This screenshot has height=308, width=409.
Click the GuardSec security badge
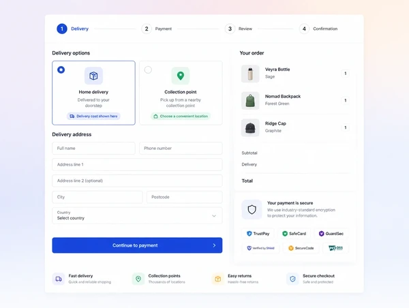[x=331, y=234]
